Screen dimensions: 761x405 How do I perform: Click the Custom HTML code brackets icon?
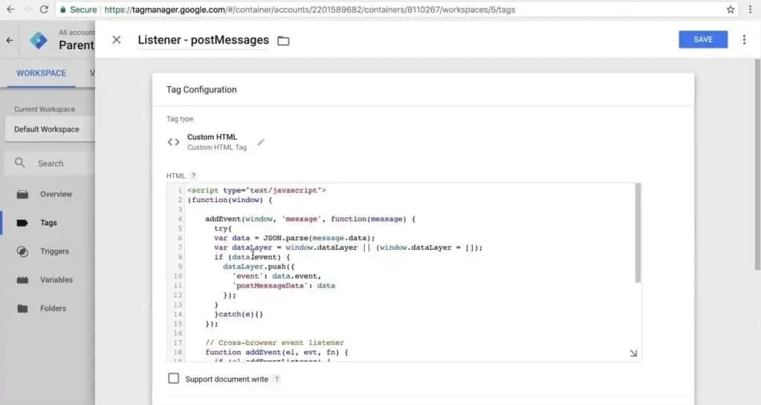pos(173,142)
